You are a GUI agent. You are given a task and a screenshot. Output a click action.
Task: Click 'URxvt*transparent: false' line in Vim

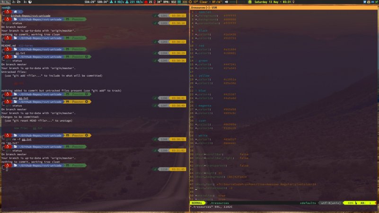[x=222, y=166]
